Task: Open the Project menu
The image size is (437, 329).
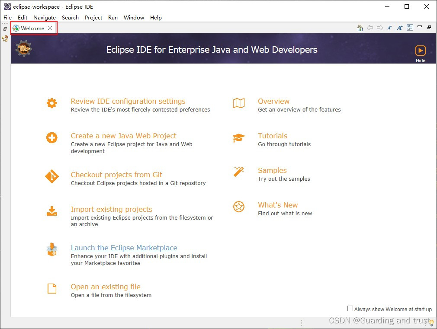Action: (93, 18)
